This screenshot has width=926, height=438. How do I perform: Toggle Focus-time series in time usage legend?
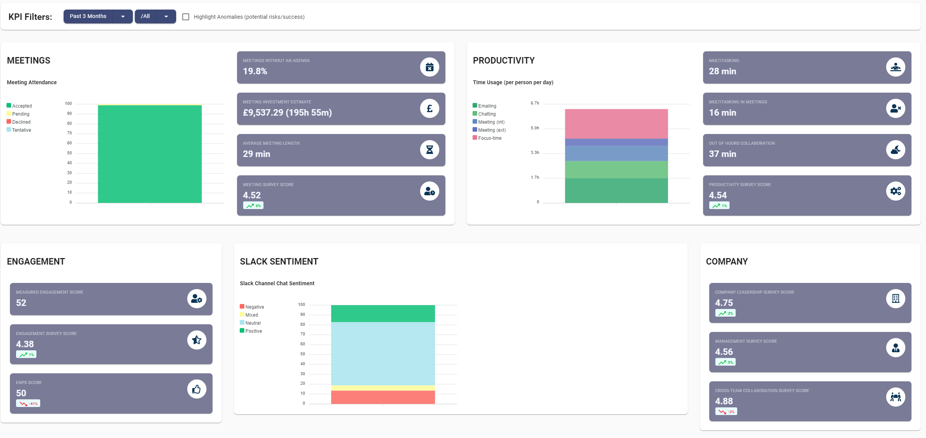click(487, 138)
